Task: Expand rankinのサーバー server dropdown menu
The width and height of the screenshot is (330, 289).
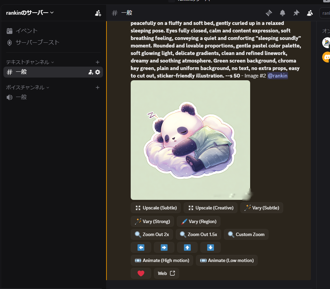Action: 30,13
